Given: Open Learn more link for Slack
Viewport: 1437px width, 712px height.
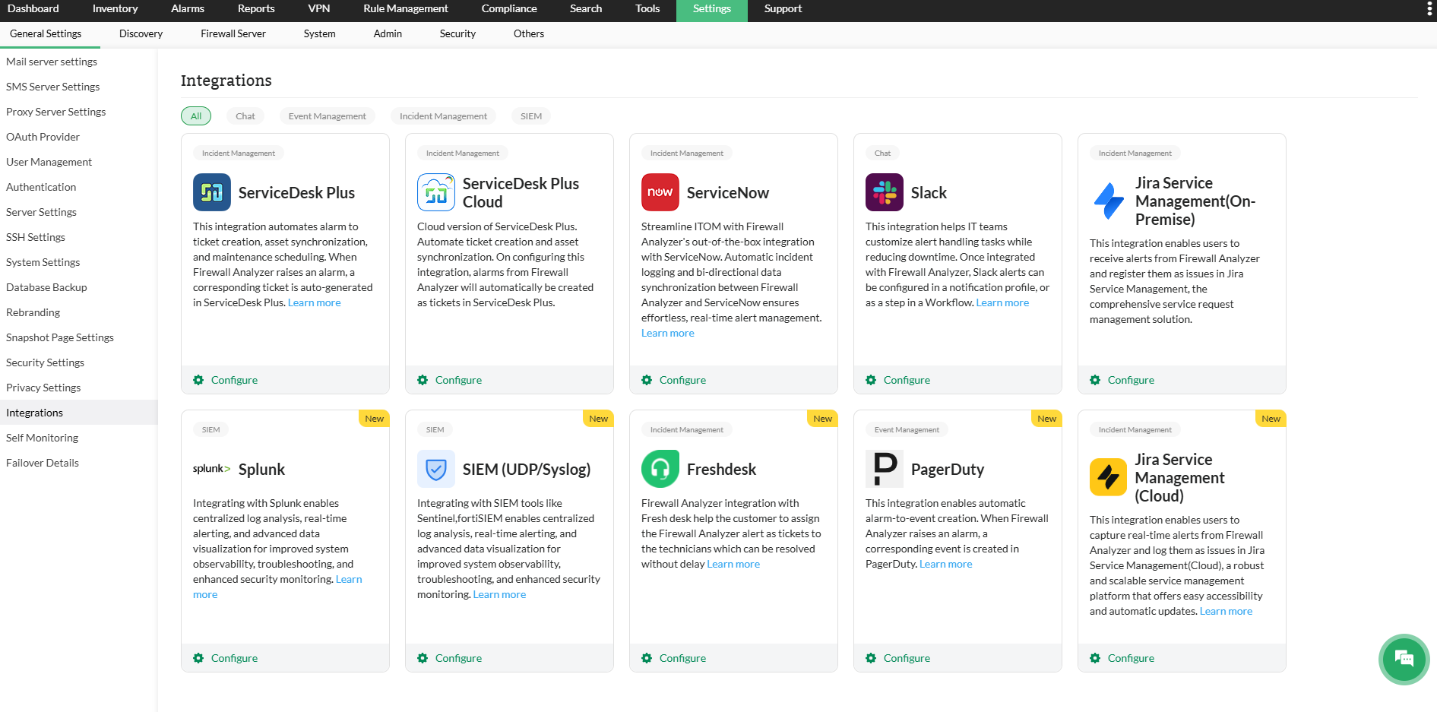Looking at the screenshot, I should click(1002, 302).
